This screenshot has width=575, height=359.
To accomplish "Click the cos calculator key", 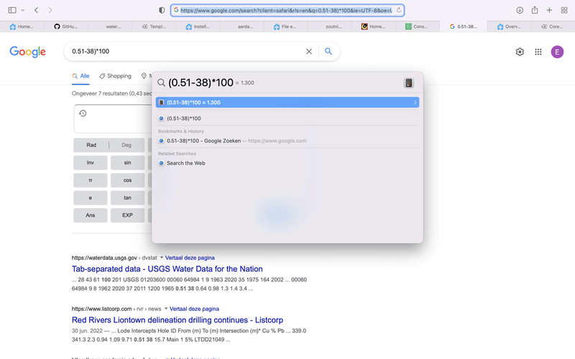I will [x=128, y=180].
